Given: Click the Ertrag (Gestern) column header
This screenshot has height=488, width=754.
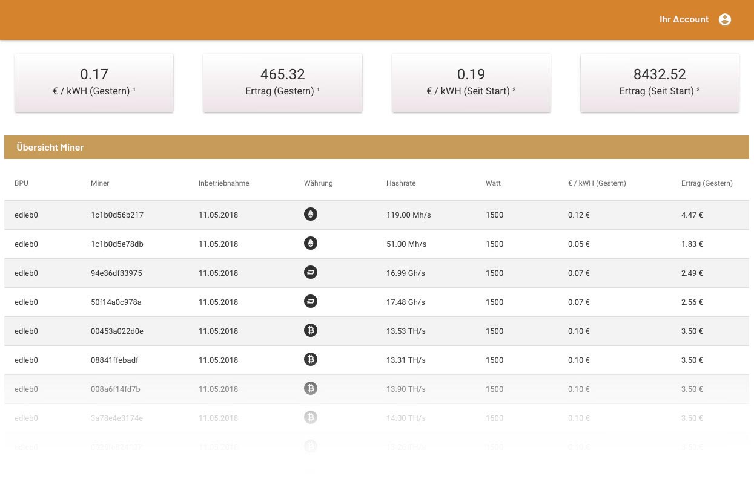Looking at the screenshot, I should 707,183.
